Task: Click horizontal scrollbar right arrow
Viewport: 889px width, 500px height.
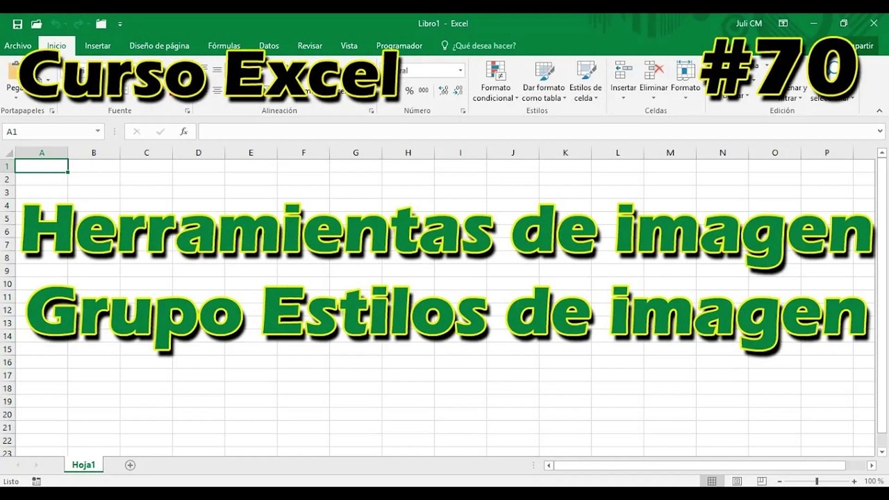Action: [872, 465]
